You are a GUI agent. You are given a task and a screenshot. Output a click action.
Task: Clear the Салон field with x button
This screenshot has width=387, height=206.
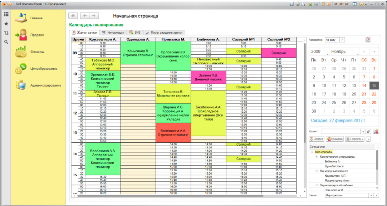tap(376, 195)
